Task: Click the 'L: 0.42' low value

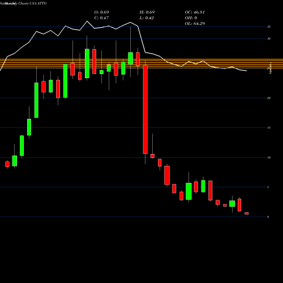Action: click(147, 18)
